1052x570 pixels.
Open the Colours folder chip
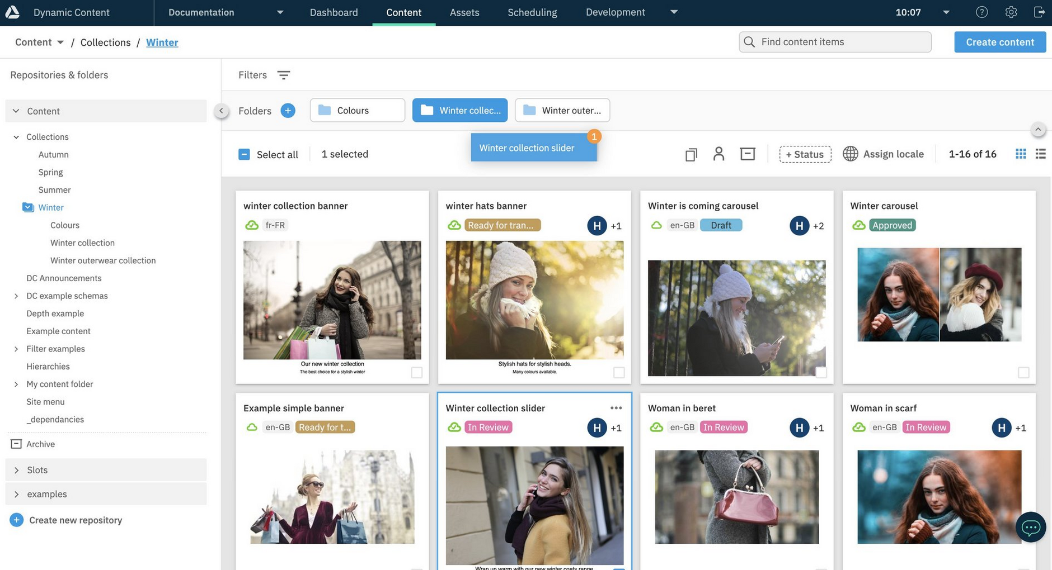(x=357, y=110)
